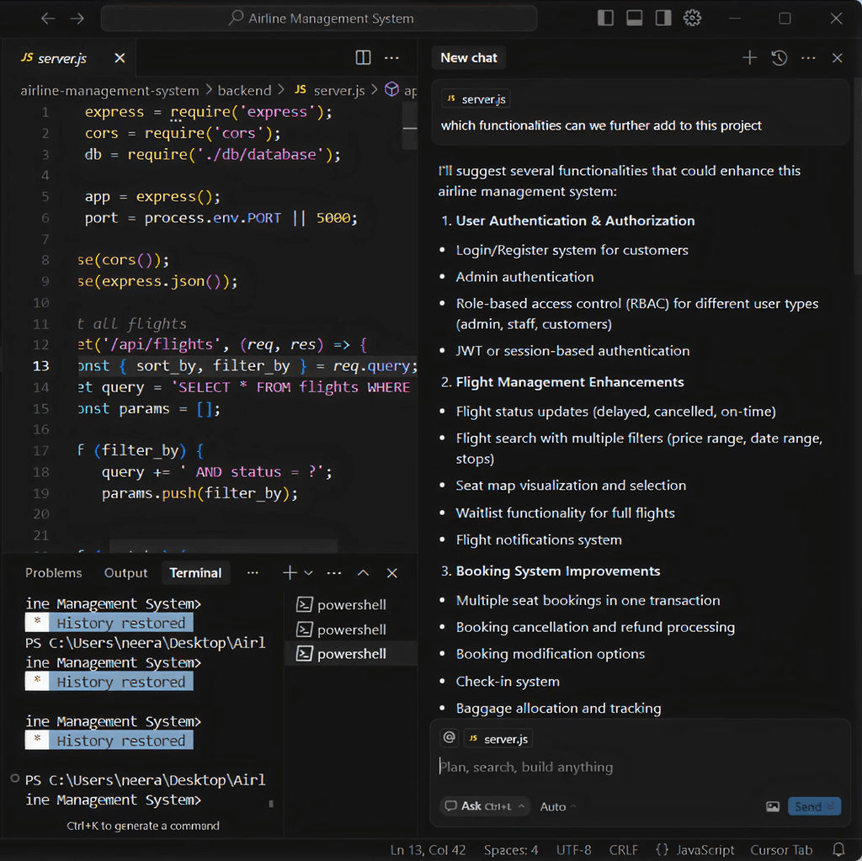Open Cursor settings with the gear icon
862x861 pixels.
click(x=692, y=18)
